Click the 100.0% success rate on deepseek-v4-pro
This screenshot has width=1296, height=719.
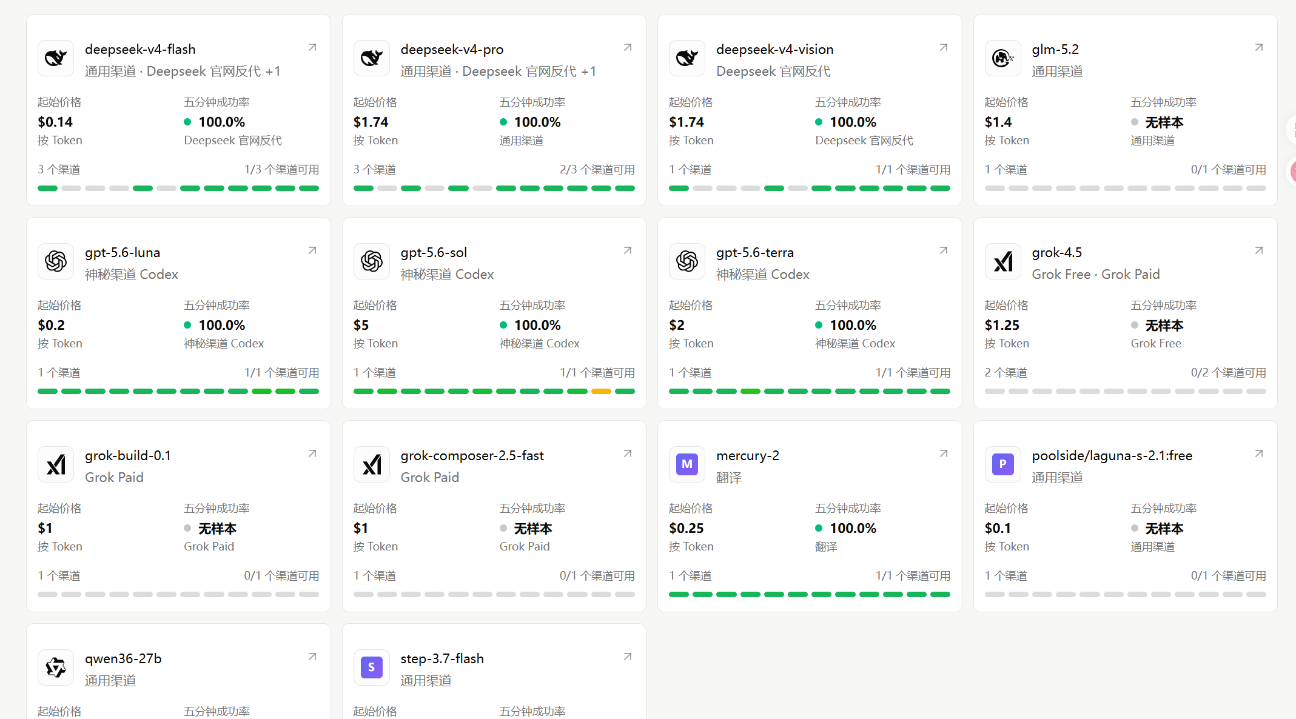tap(537, 122)
